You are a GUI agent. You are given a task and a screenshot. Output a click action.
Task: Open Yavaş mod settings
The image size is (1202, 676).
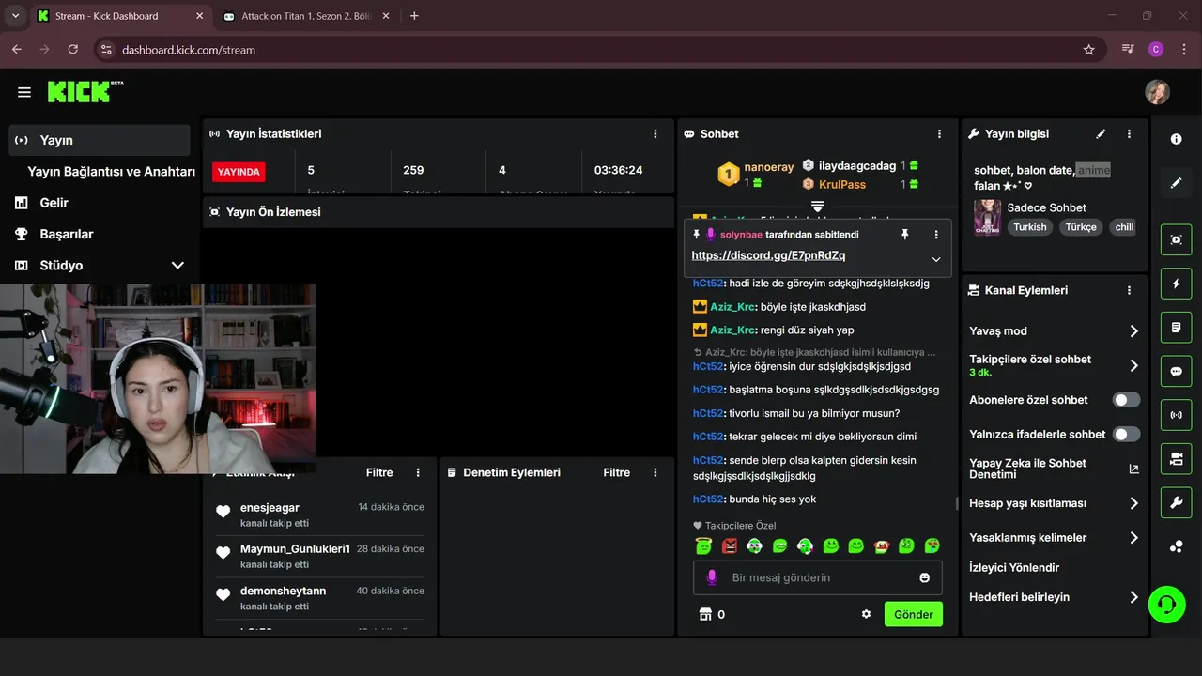pos(1054,330)
